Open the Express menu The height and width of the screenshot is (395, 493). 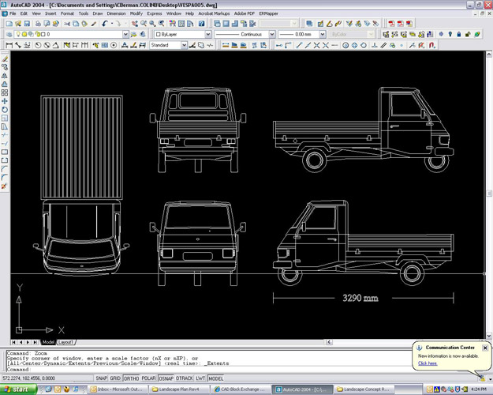pos(155,13)
